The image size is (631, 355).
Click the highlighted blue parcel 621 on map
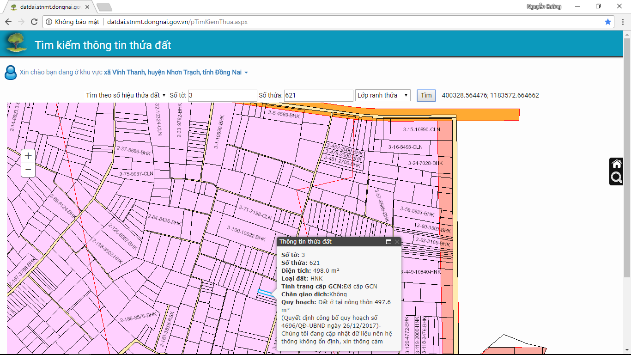click(x=265, y=293)
